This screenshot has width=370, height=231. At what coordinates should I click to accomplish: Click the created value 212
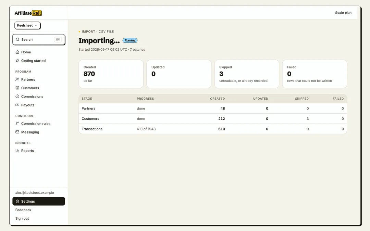pyautogui.click(x=222, y=118)
